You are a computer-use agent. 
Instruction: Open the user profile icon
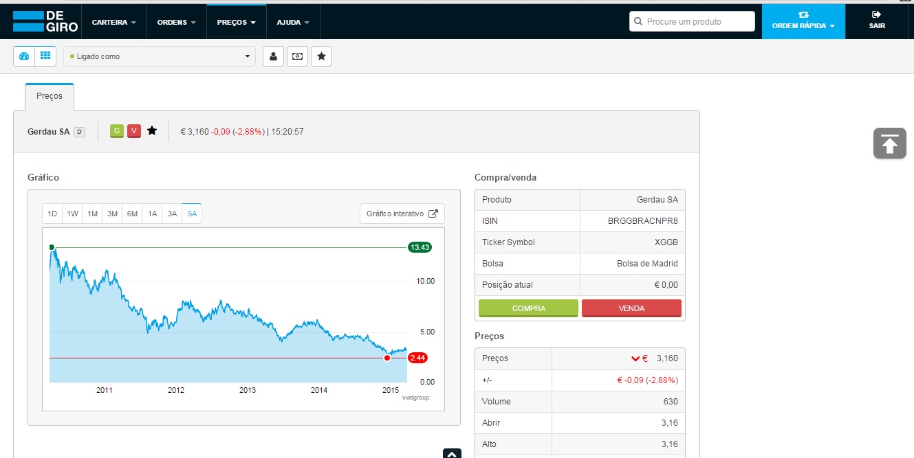pyautogui.click(x=273, y=56)
